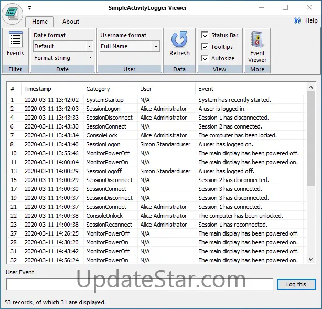Select the 'Session 1 has disconnected.' event

(x=233, y=118)
